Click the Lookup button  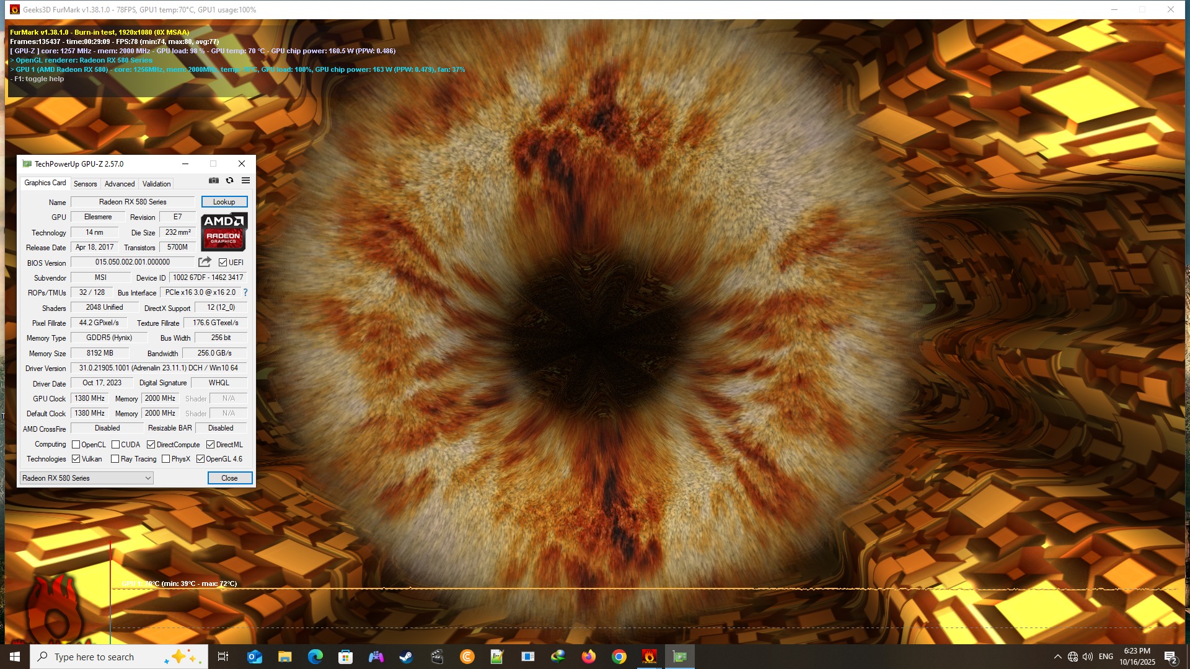tap(224, 202)
